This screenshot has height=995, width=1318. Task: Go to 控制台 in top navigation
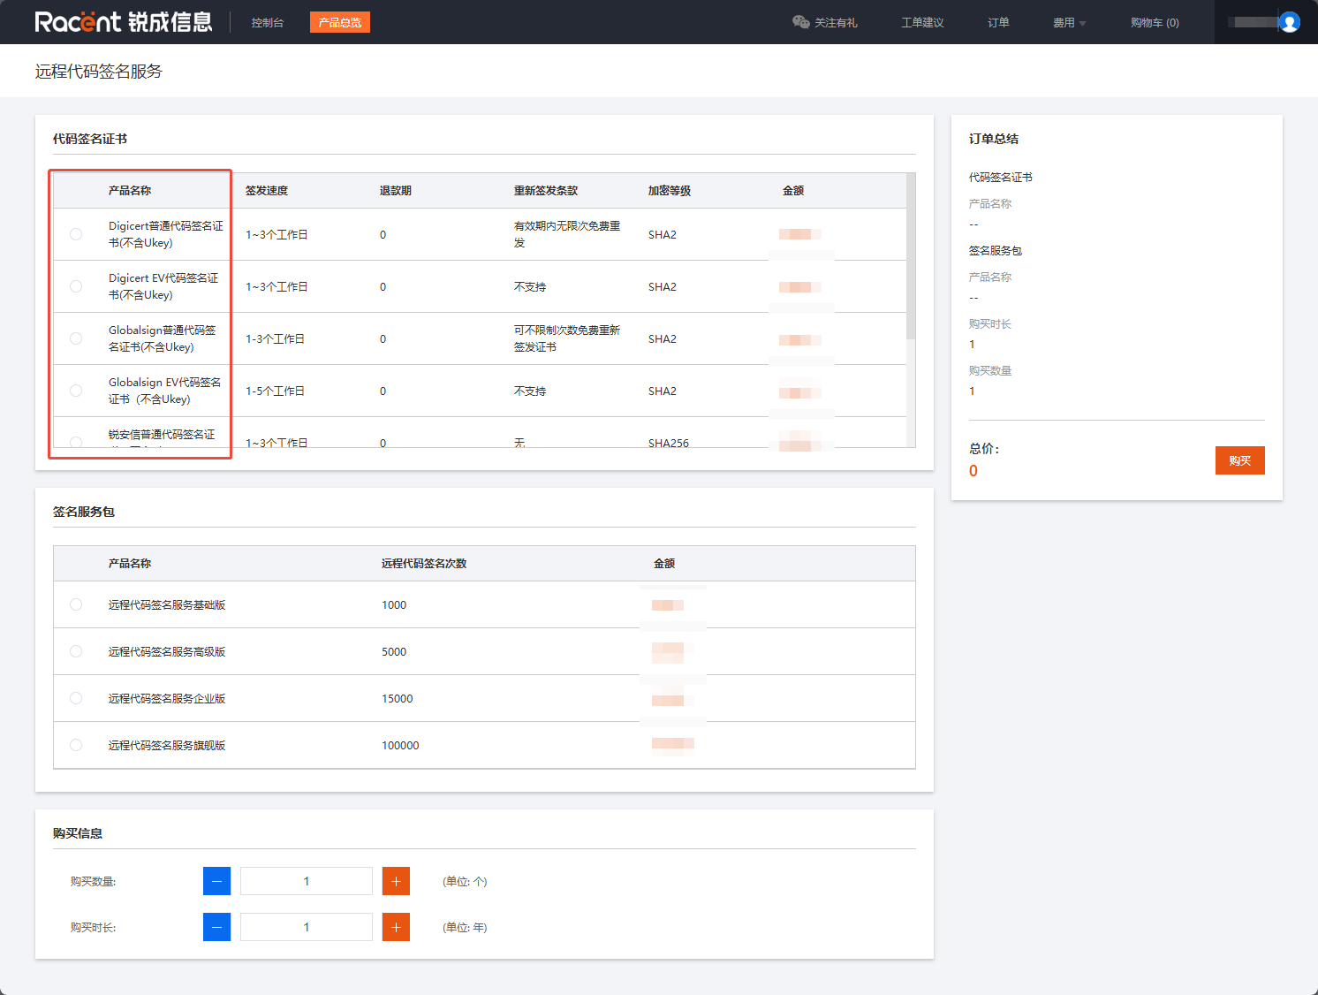pyautogui.click(x=267, y=23)
